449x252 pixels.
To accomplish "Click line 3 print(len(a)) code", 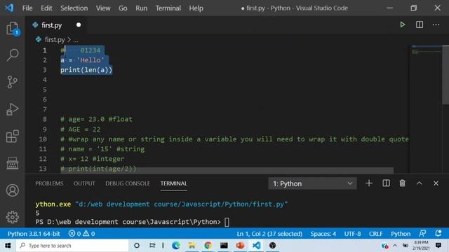I will 86,70.
